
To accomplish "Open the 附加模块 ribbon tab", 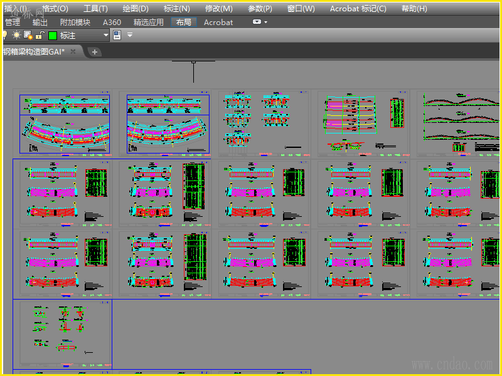I will (x=75, y=22).
